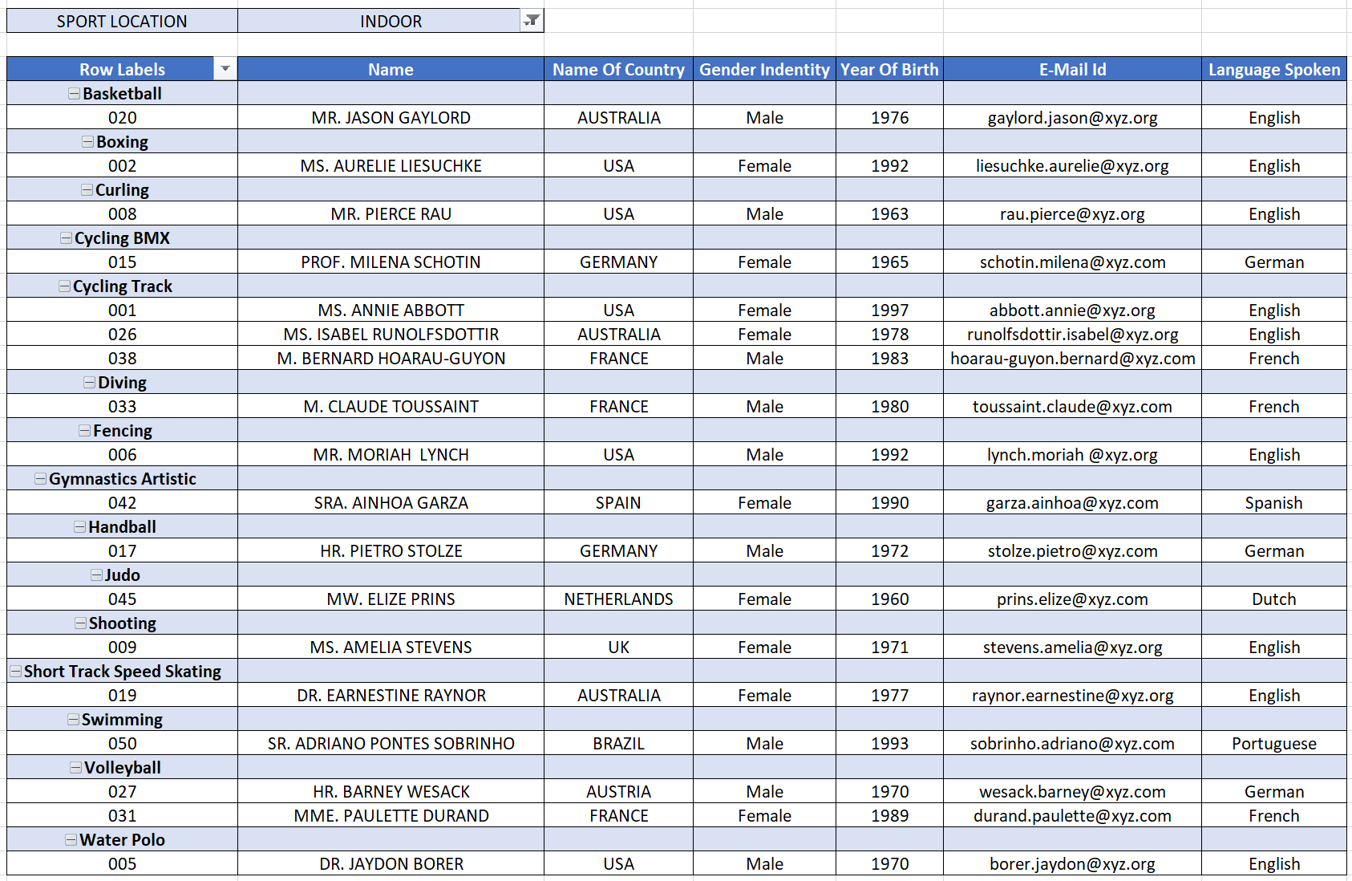Select the cell containing MS. ANNIE ABBOTT

point(391,311)
